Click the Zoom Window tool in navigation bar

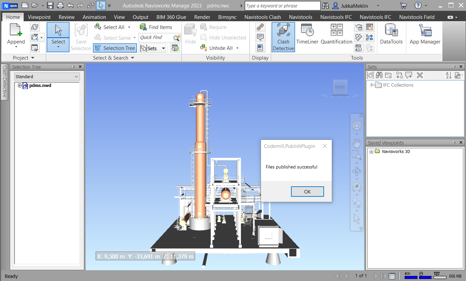(x=356, y=155)
